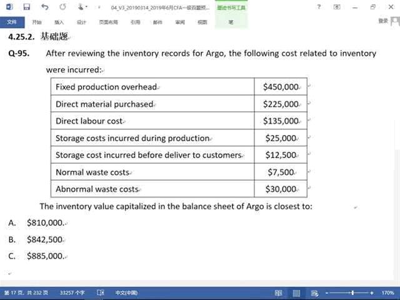Click the document title in title bar

pos(160,7)
